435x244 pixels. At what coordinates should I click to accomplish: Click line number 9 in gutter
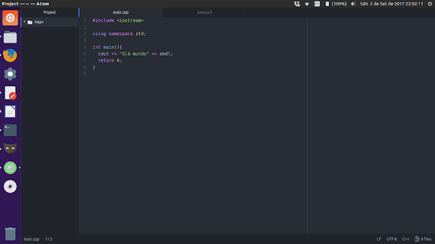tap(85, 74)
